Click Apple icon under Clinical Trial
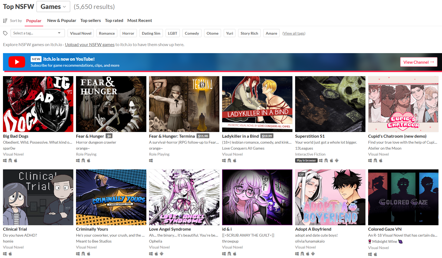 coord(10,254)
